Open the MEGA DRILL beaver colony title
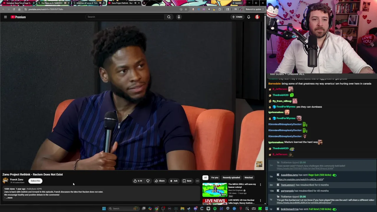 coord(242,185)
